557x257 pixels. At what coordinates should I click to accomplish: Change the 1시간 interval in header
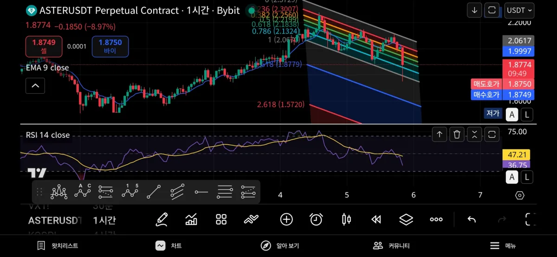tap(198, 11)
